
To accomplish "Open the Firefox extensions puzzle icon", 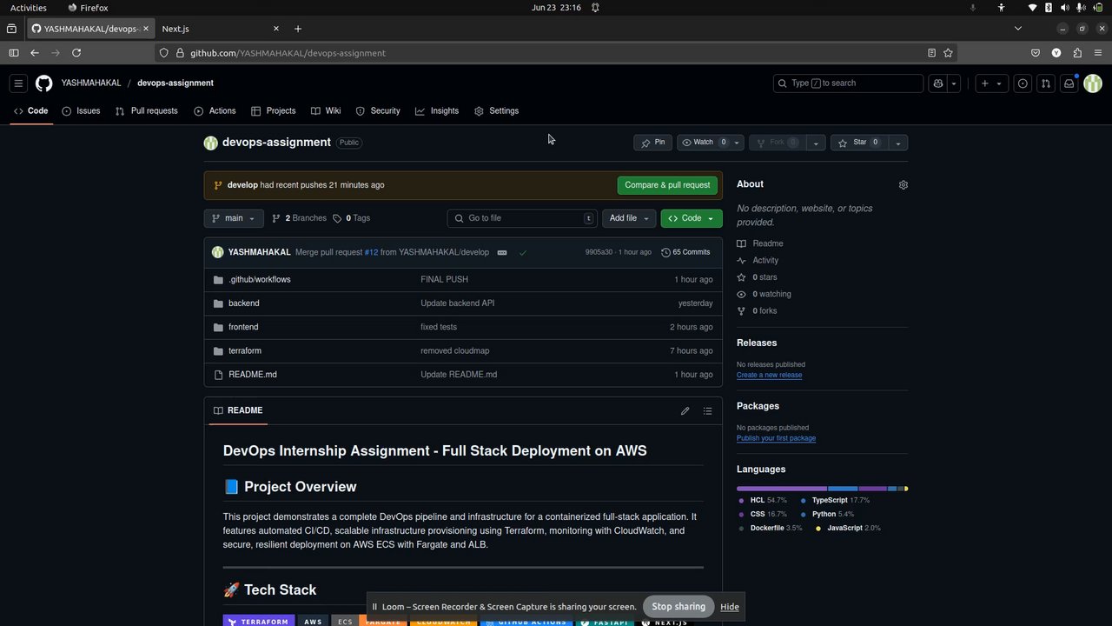I will [x=1077, y=53].
